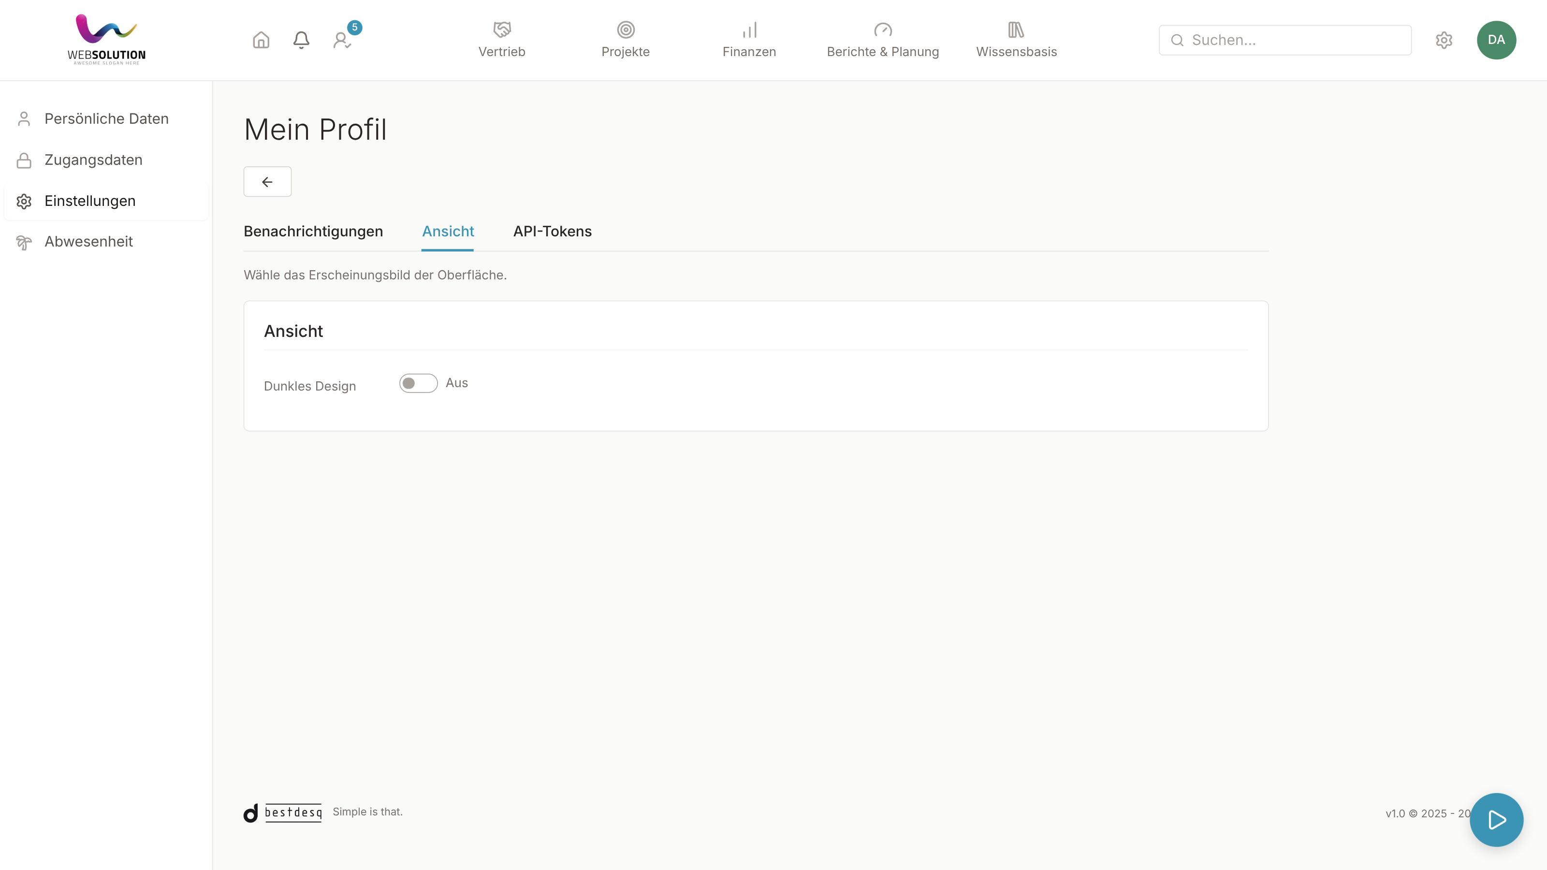Click the palm tree icon beside Abwesenheit
1547x870 pixels.
pos(24,242)
